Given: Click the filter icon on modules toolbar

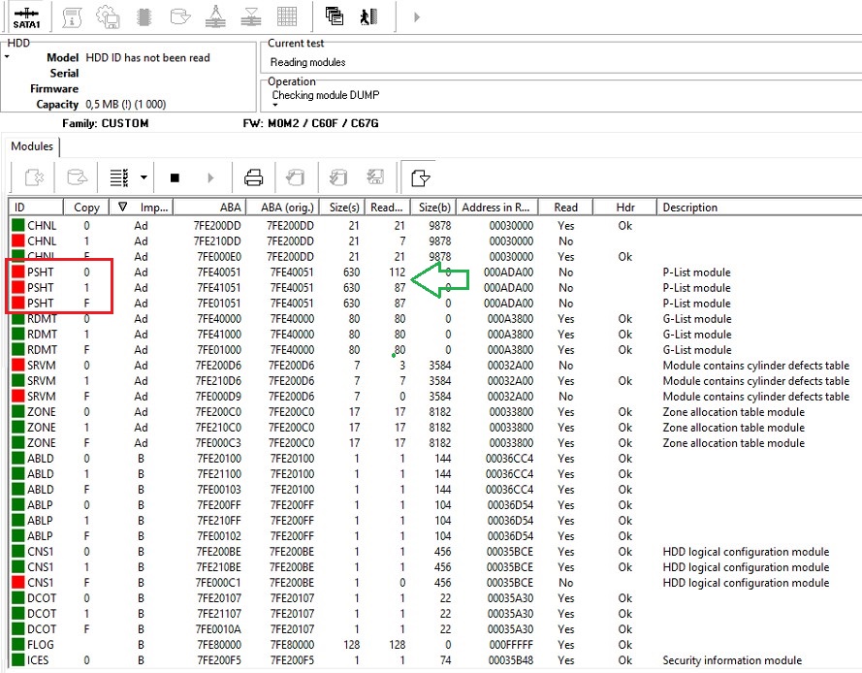Looking at the screenshot, I should [x=420, y=177].
